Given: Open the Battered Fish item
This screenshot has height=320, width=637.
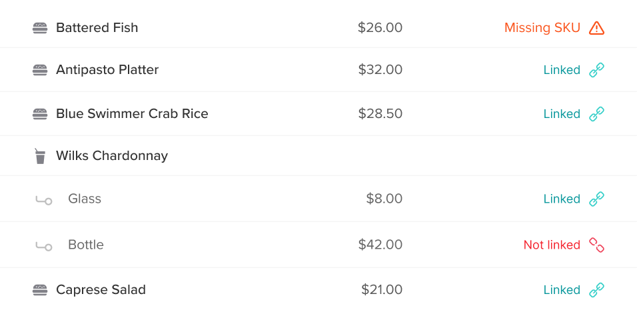Looking at the screenshot, I should [x=97, y=28].
